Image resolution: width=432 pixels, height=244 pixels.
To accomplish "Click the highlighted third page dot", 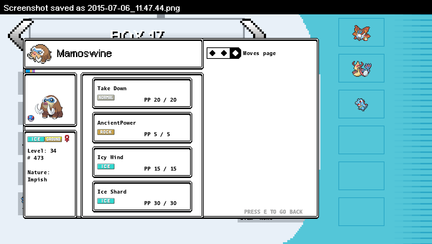I will pyautogui.click(x=235, y=53).
